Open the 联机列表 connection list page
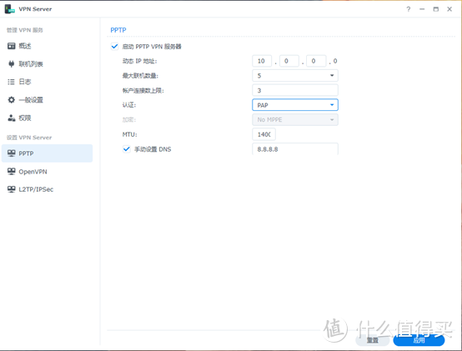Viewport: 462px width, 351px height. click(x=48, y=64)
